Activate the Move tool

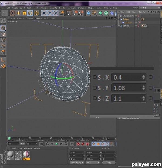point(18,13)
